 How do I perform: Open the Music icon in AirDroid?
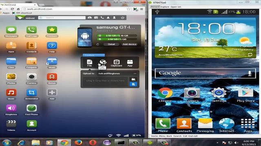tap(11, 92)
